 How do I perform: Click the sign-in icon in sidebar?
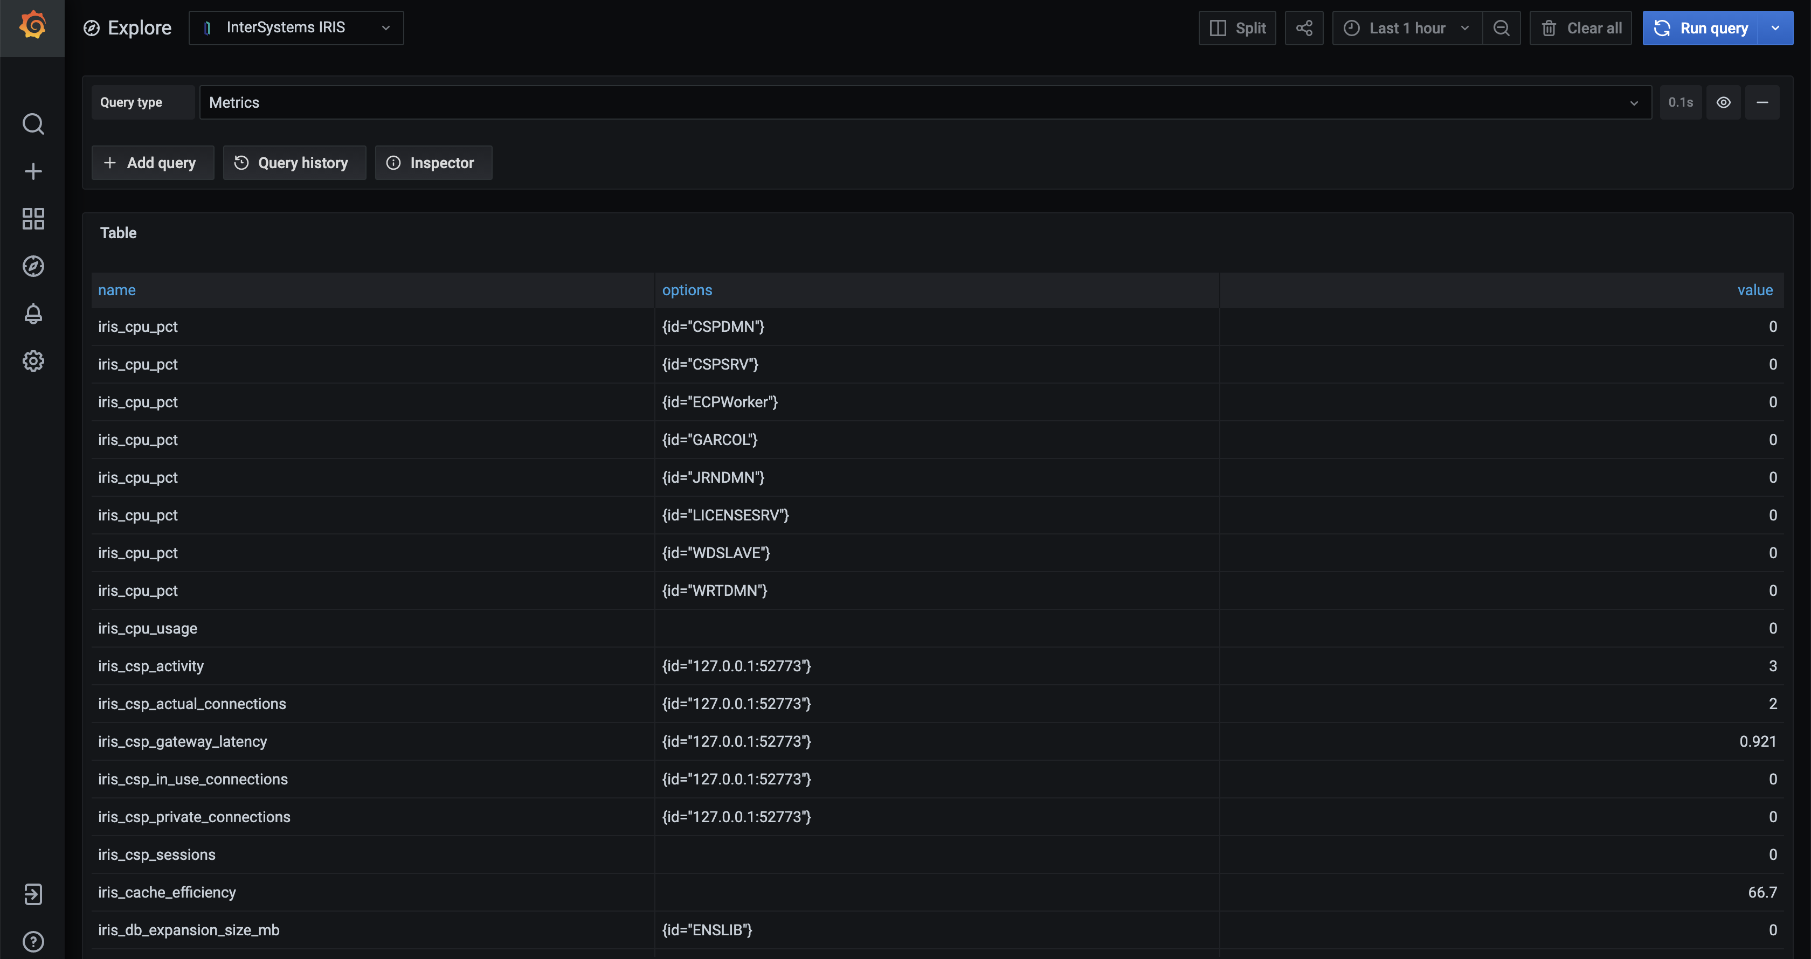[x=33, y=894]
